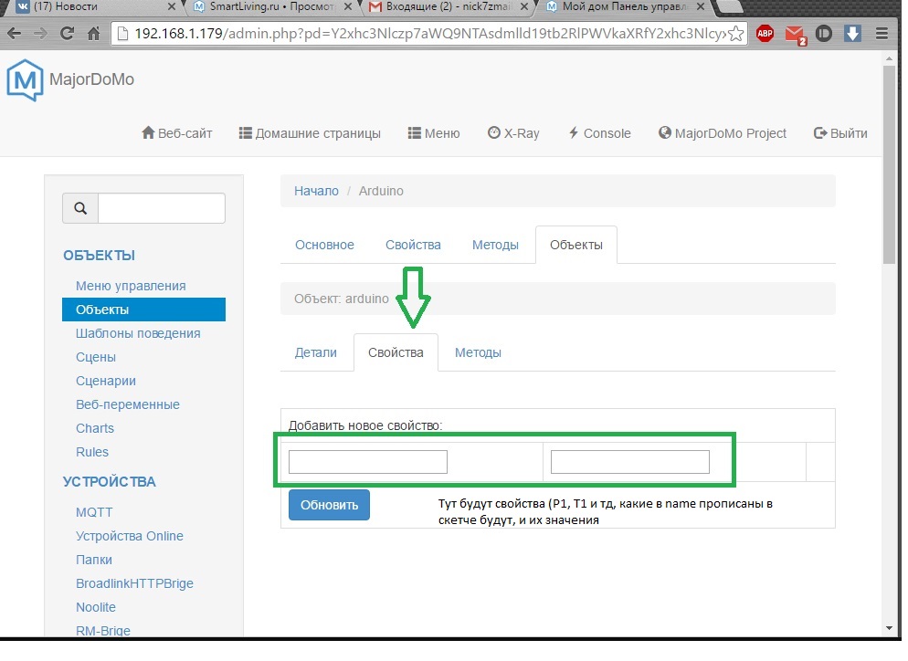Open Сценарии in sidebar
Image resolution: width=908 pixels, height=661 pixels.
pyautogui.click(x=105, y=381)
